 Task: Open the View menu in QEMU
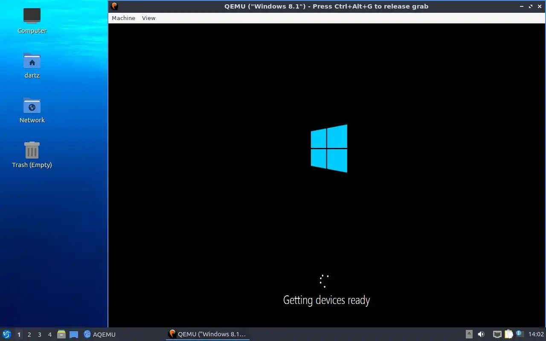148,18
